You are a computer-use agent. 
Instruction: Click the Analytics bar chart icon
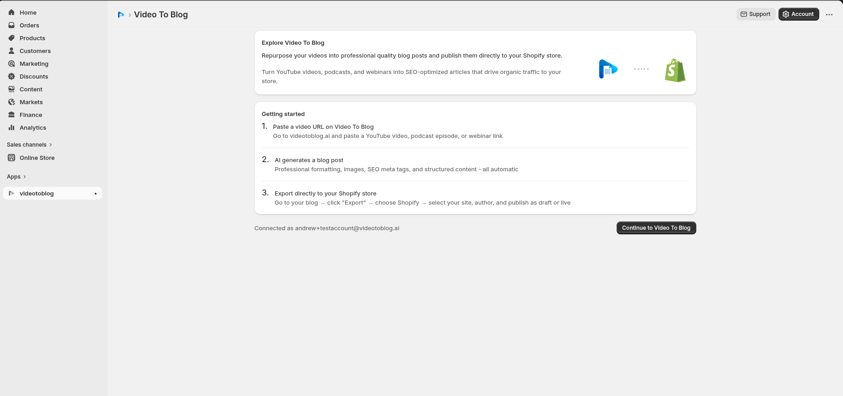[11, 127]
